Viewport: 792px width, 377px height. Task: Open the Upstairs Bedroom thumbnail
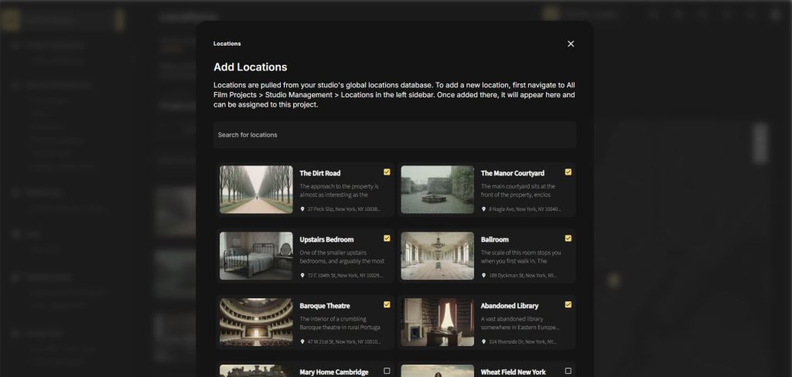click(x=256, y=256)
